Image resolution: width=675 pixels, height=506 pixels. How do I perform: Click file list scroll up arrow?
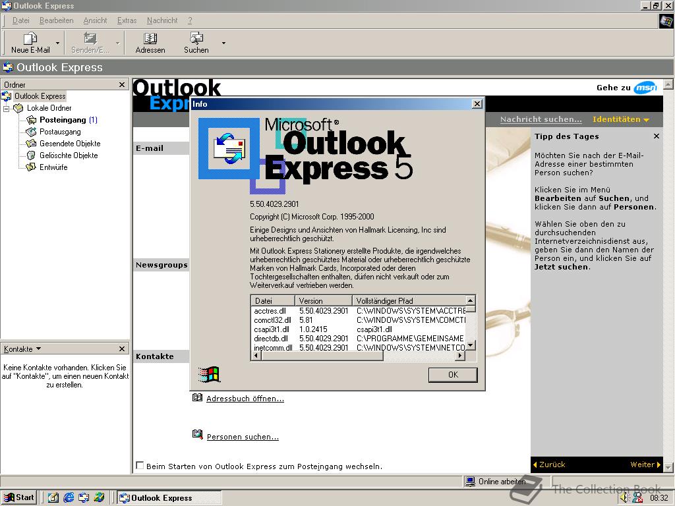coord(471,300)
